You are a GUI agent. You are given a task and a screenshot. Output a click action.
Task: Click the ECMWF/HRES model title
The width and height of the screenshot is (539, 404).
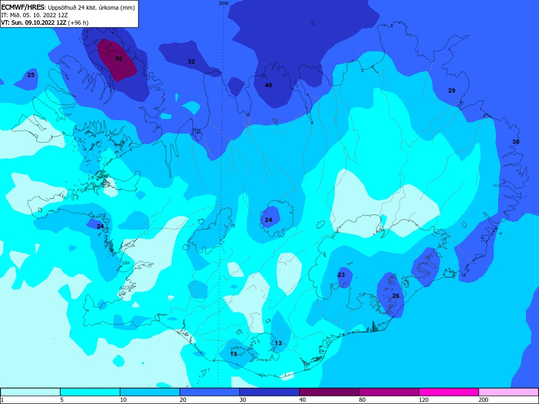point(23,7)
